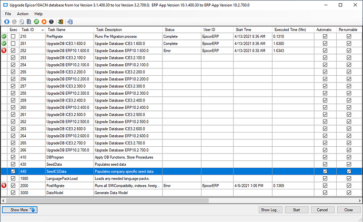
Task: Select the SeedData task name cell
Action: coord(69,164)
